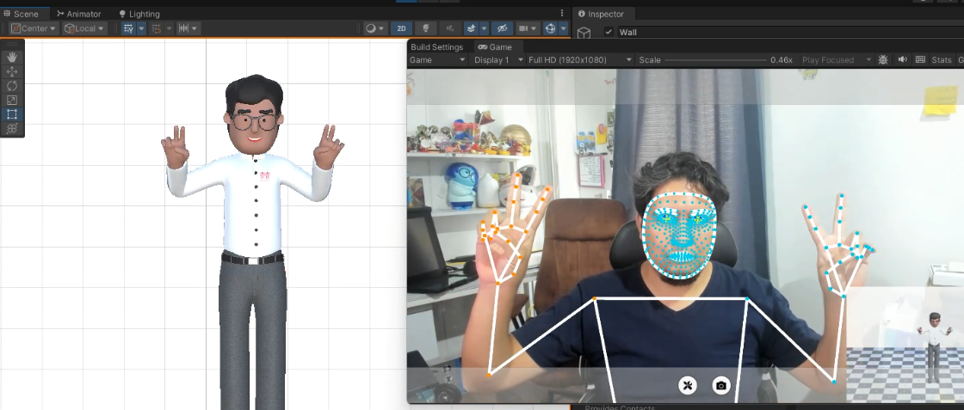Open the Local handle rotation dropdown

click(x=84, y=28)
